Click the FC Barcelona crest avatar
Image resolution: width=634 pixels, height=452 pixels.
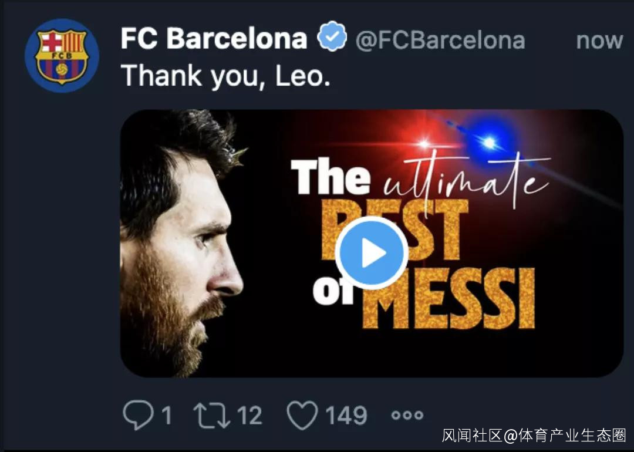[61, 55]
